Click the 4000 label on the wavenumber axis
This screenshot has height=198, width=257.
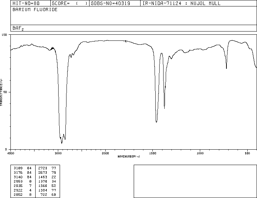(x=11, y=153)
